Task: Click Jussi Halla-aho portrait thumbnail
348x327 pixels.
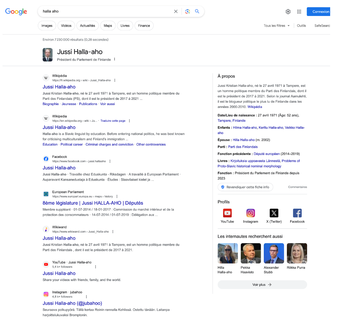Action: pos(48,54)
